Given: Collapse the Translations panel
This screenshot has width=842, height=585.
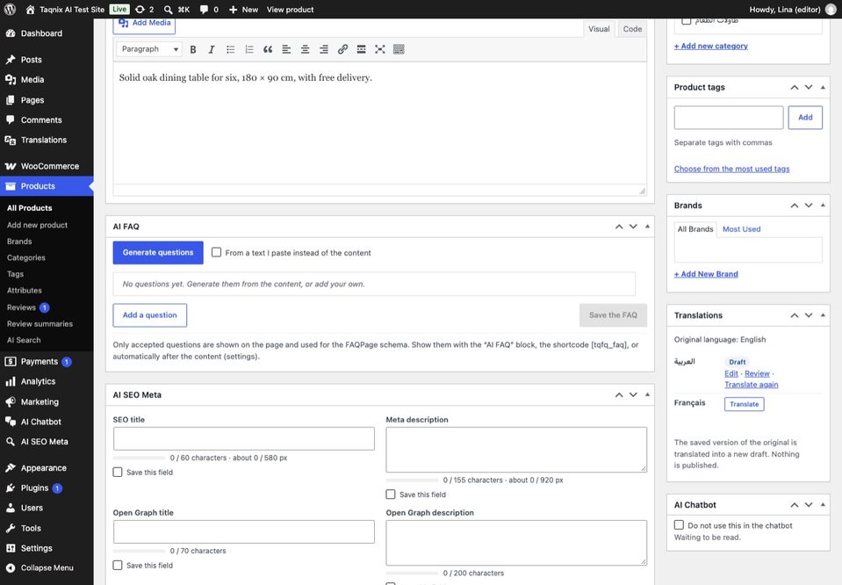Looking at the screenshot, I should 823,315.
